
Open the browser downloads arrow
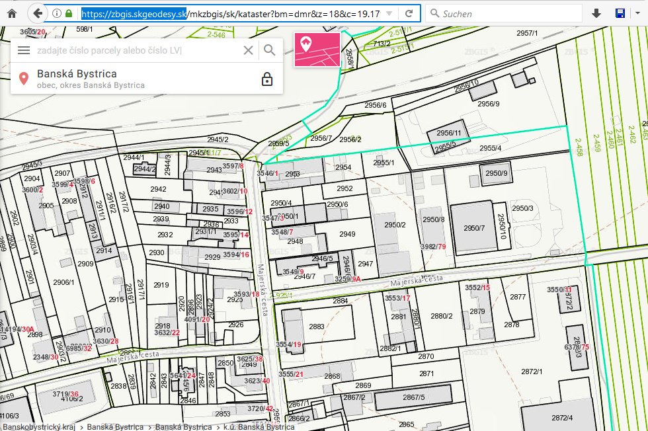(x=596, y=13)
